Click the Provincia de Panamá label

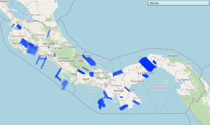(159, 86)
